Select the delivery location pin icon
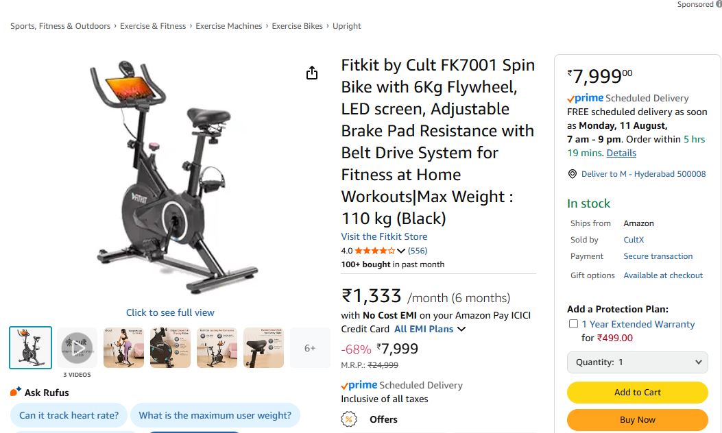Viewport: 722px width, 433px height. pos(572,174)
